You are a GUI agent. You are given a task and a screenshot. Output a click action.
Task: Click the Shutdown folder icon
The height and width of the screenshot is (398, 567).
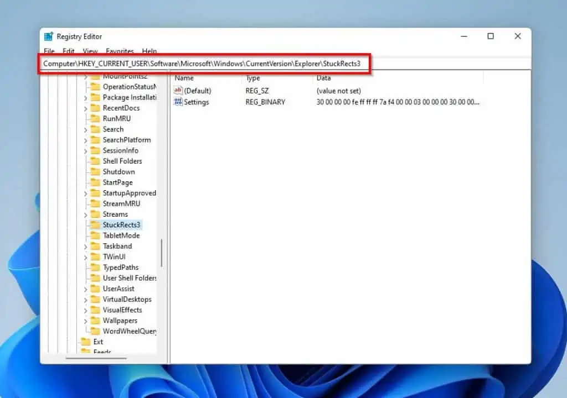click(95, 172)
